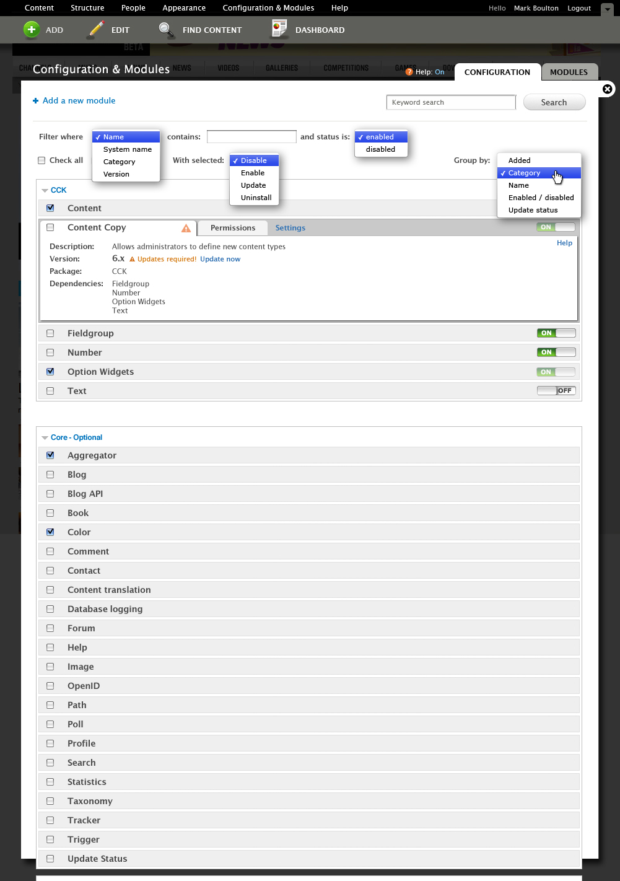The width and height of the screenshot is (620, 881).
Task: Group by Enabled / disabled
Action: pyautogui.click(x=539, y=198)
